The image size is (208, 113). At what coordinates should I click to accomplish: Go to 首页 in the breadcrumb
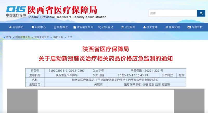(x=9, y=37)
